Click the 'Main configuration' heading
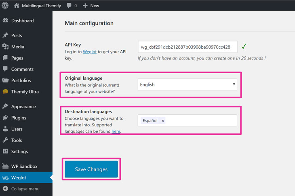The image size is (295, 196). tap(89, 23)
